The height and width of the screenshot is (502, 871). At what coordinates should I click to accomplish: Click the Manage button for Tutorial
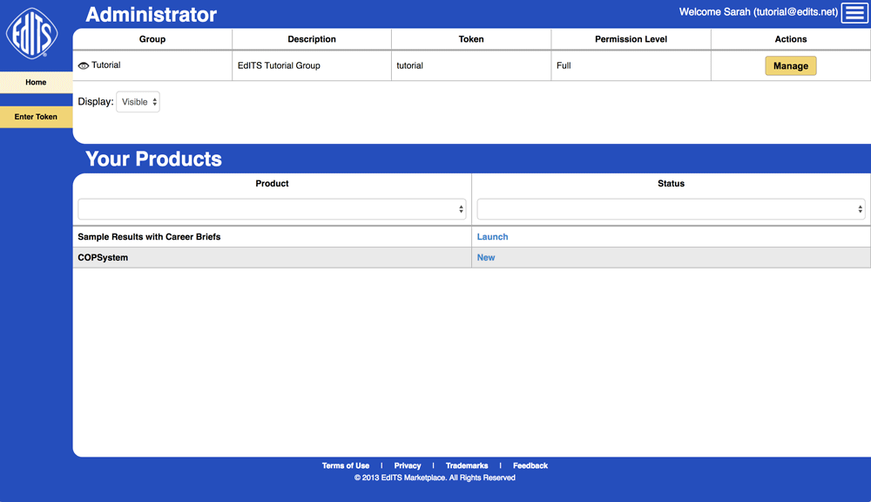click(791, 65)
